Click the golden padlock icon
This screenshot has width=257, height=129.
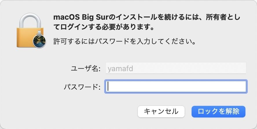30,30
